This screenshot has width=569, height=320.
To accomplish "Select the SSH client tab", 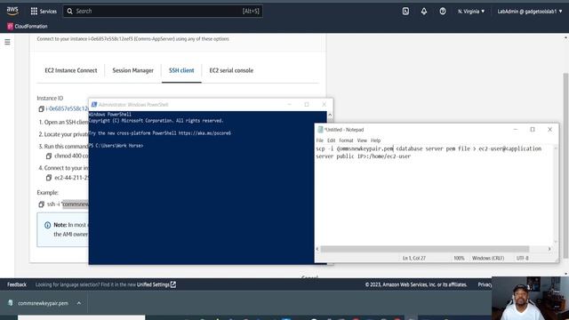I will point(181,70).
